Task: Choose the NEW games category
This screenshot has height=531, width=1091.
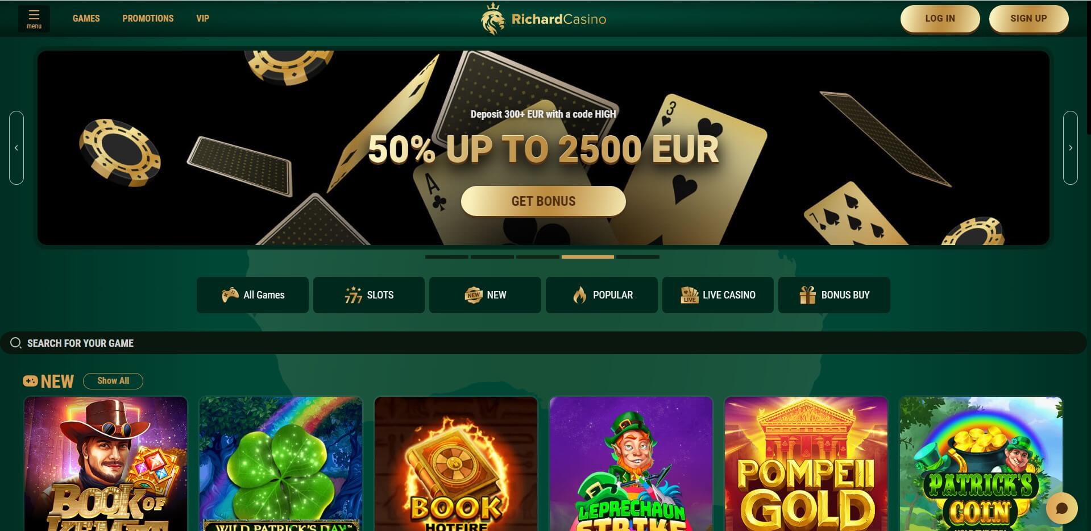Action: click(485, 295)
